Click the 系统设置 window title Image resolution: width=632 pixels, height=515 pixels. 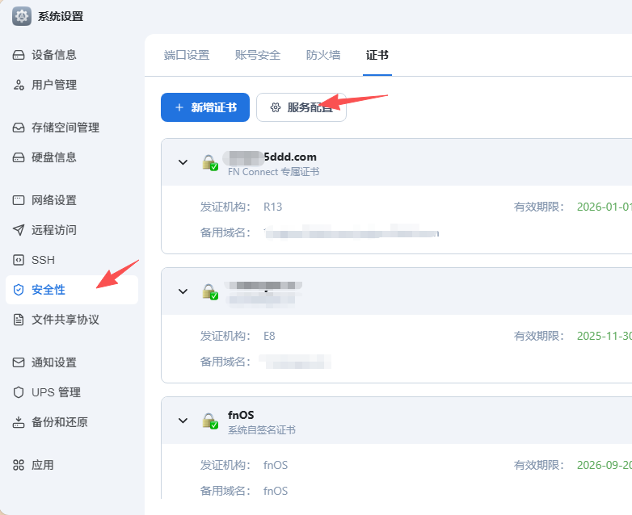click(61, 16)
